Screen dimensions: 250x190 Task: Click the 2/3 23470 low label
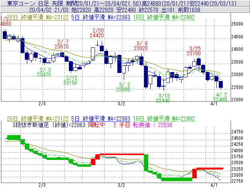click(x=44, y=72)
